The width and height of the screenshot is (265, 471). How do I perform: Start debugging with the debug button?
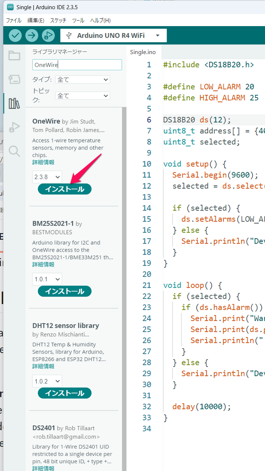click(48, 35)
